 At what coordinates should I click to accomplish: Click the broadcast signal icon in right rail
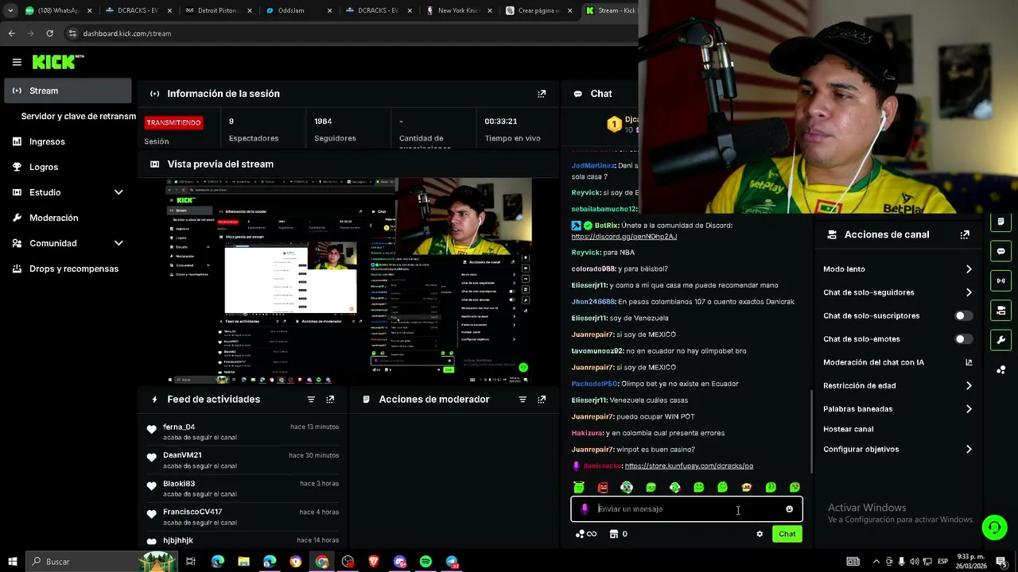[x=1001, y=280]
